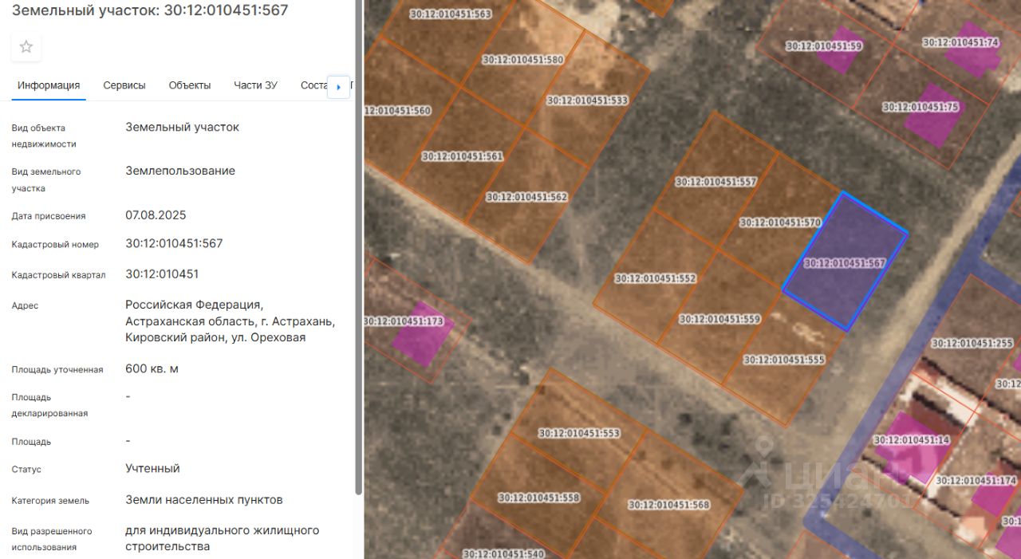Click parcel 30:12:010451:558 on the map
This screenshot has height=559, width=1021.
click(539, 497)
